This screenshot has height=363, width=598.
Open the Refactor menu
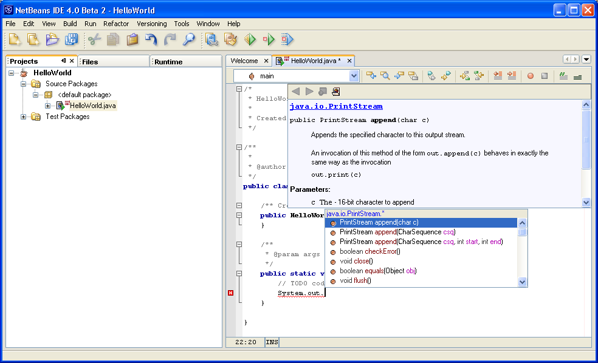point(116,24)
